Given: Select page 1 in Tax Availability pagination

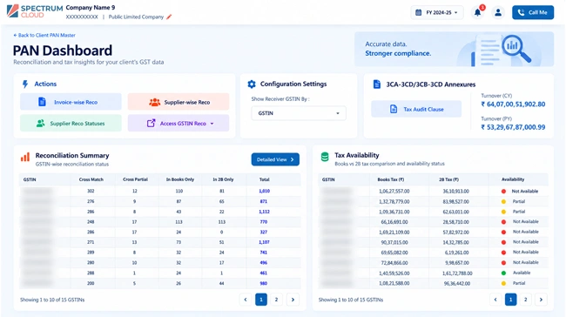Looking at the screenshot, I should (510, 300).
